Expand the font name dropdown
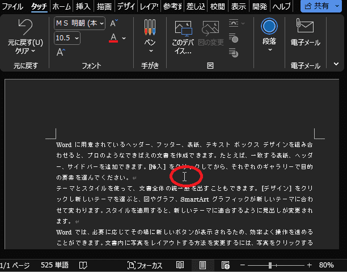The image size is (347, 272). pos(101,23)
